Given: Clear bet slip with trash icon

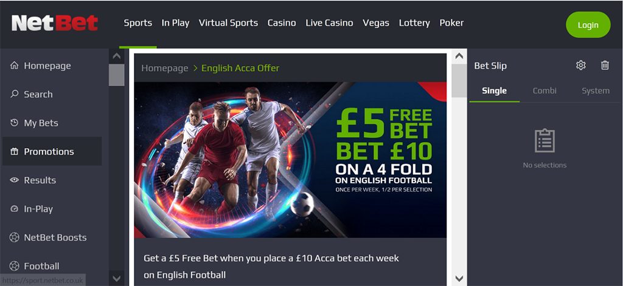Looking at the screenshot, I should pyautogui.click(x=605, y=66).
